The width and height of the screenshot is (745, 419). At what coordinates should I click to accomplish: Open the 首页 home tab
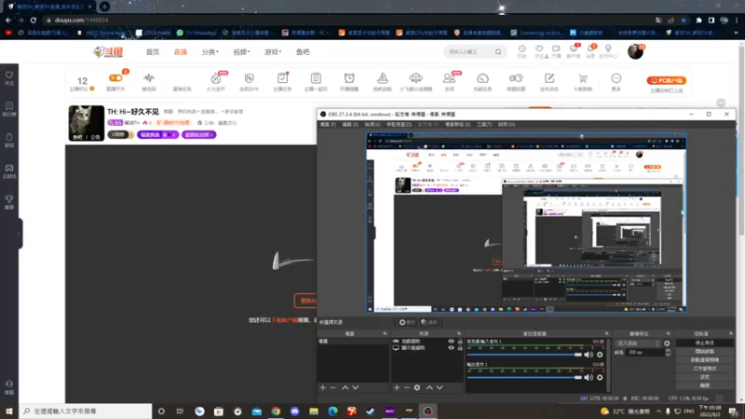pyautogui.click(x=153, y=52)
